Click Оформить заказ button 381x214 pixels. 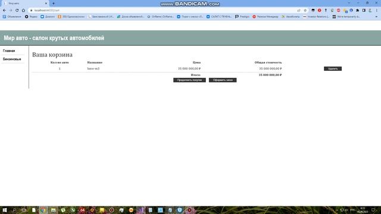(223, 80)
